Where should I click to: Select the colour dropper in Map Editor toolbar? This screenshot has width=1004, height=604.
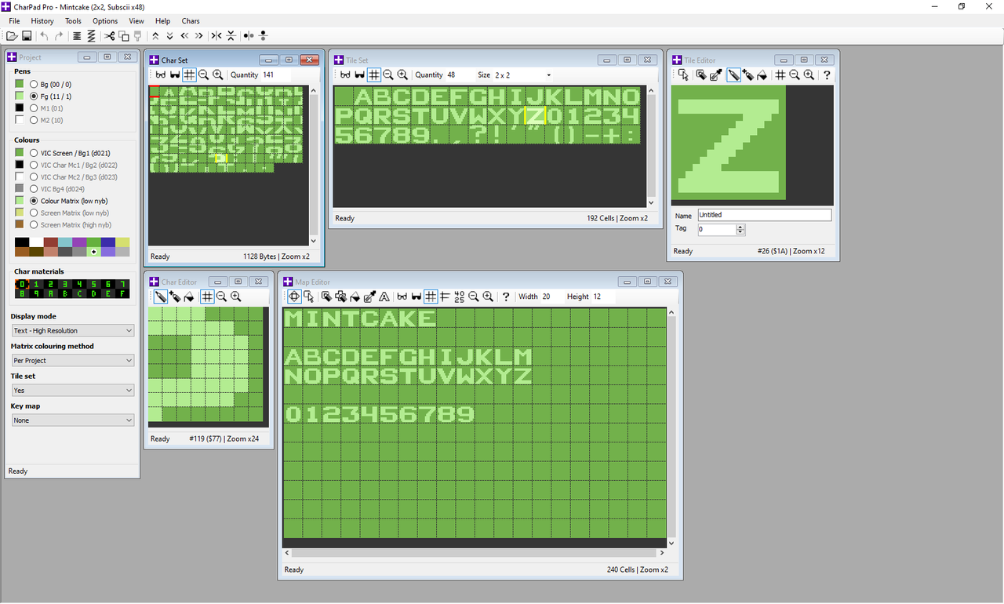(369, 297)
